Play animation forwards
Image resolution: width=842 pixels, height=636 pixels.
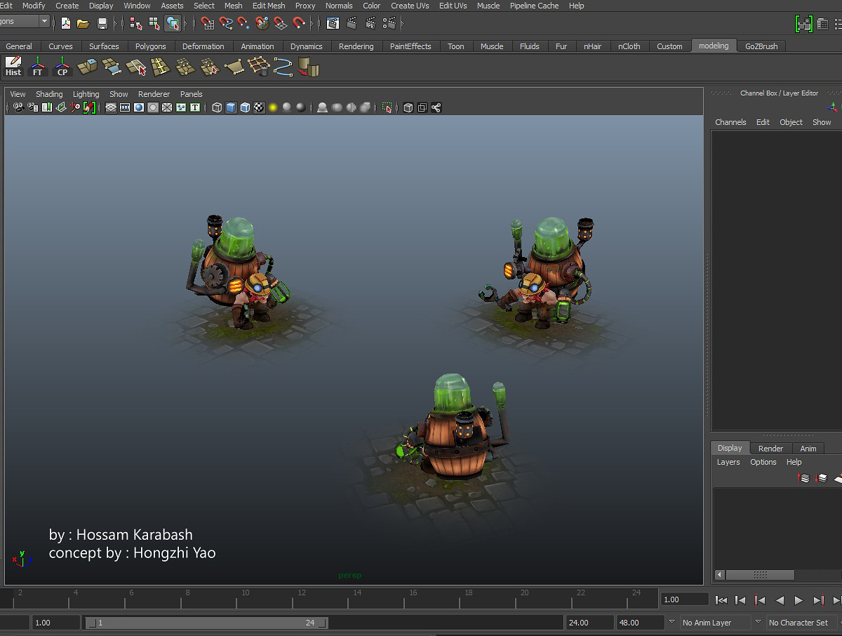tap(798, 600)
